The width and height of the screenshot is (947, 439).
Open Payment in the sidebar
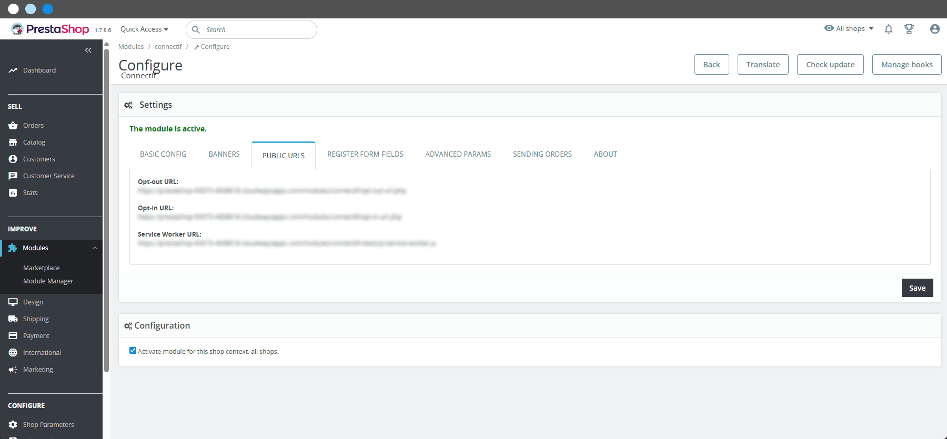[x=36, y=335]
